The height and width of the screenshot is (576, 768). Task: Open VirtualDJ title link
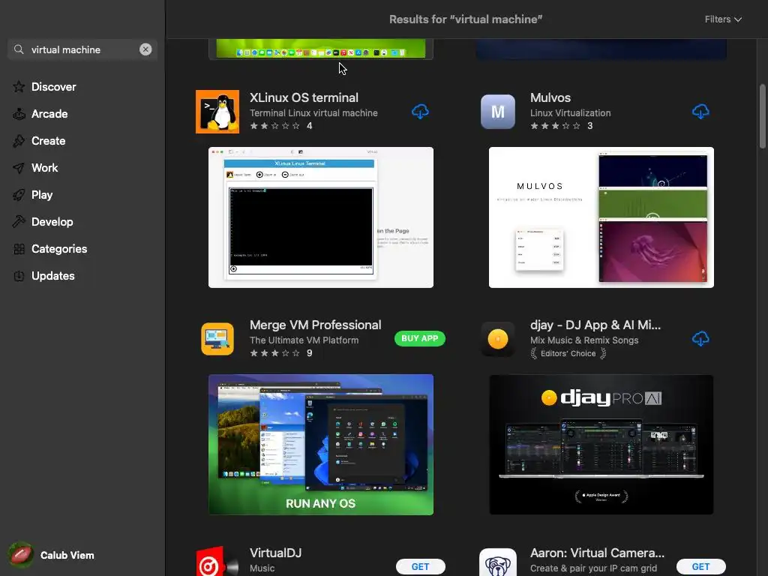point(276,553)
